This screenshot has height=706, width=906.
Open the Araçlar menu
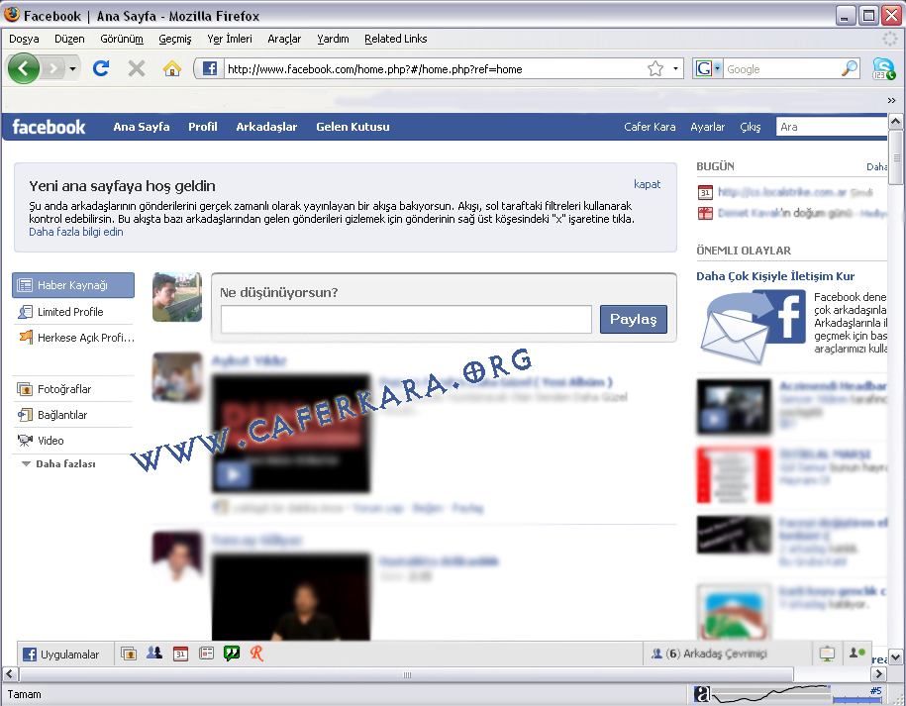coord(284,39)
